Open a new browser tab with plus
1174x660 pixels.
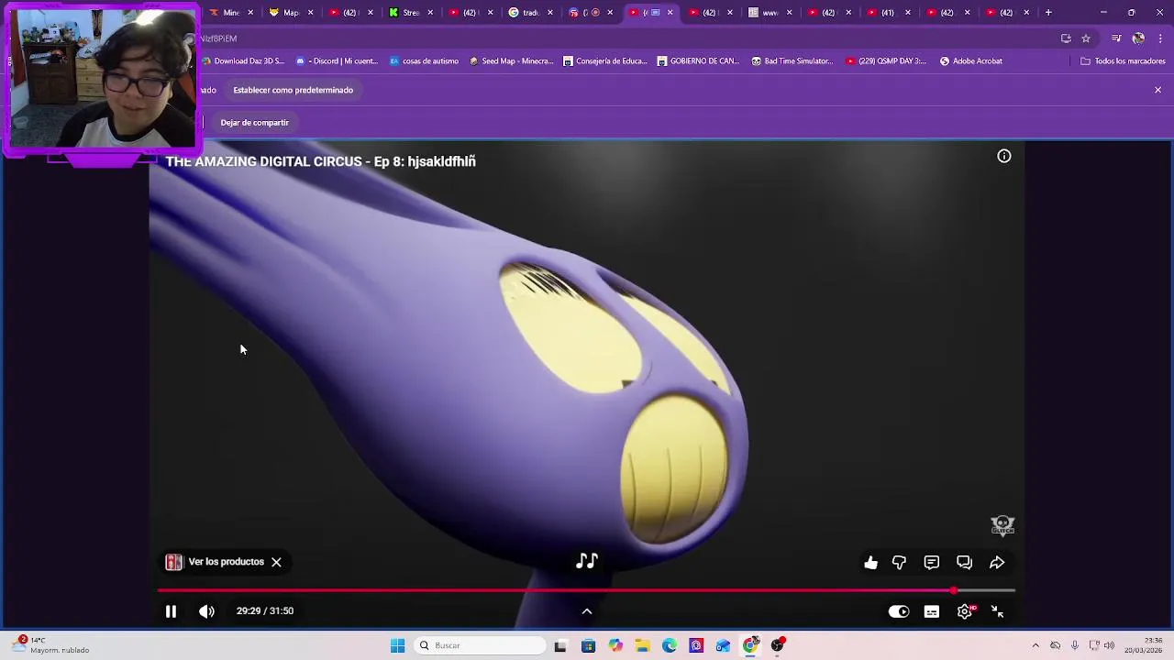click(x=1048, y=13)
